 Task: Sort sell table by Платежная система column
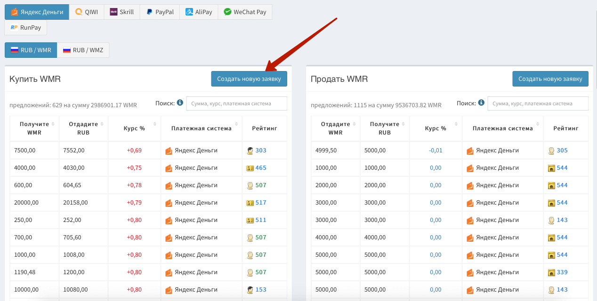pyautogui.click(x=503, y=128)
